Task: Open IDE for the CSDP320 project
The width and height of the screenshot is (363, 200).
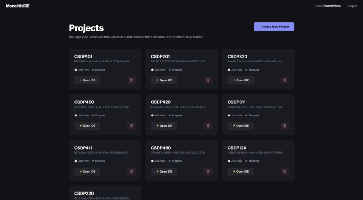Action: tap(240, 80)
